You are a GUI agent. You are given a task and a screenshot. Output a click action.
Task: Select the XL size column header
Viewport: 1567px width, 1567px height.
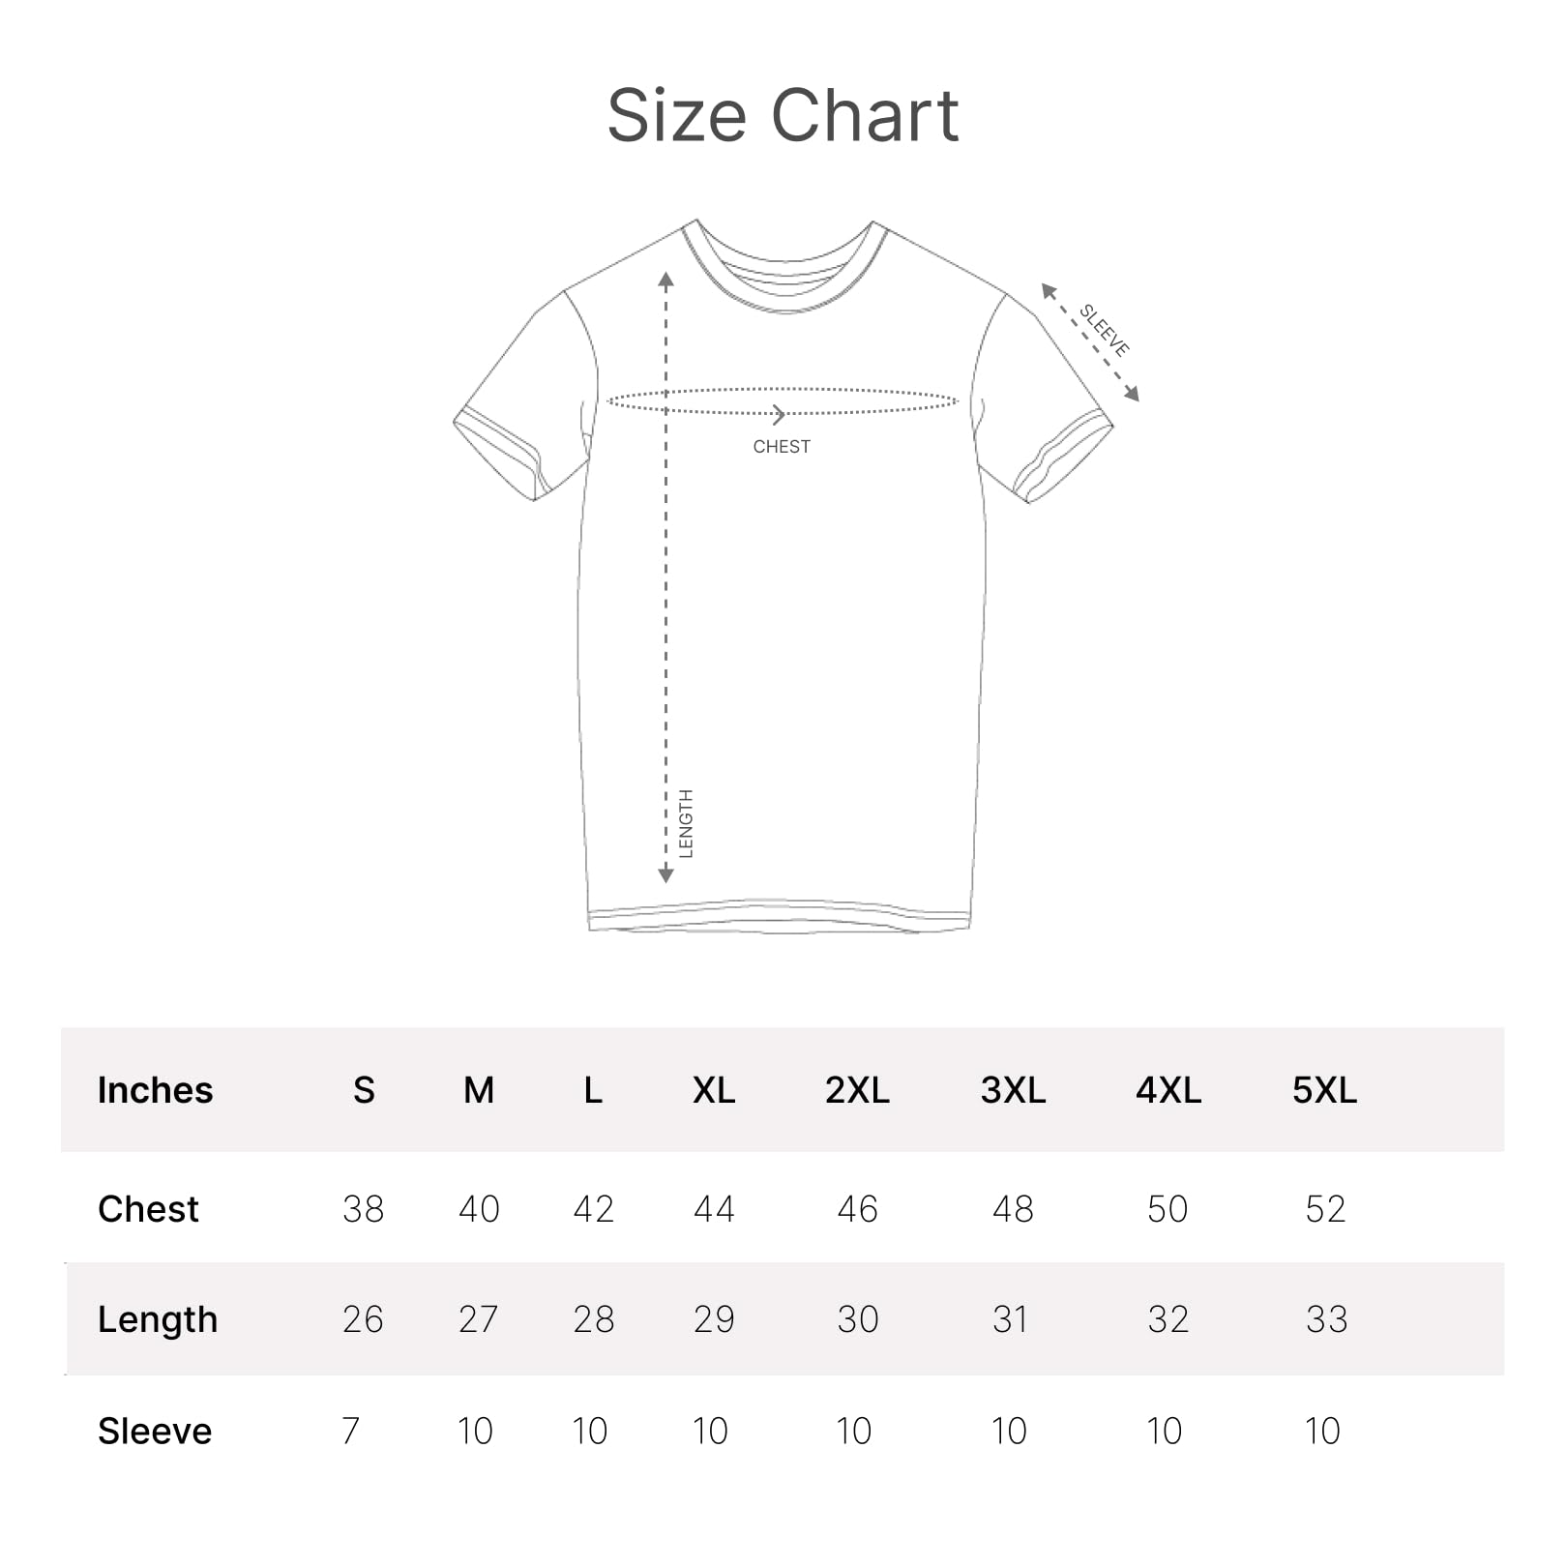click(x=714, y=1090)
